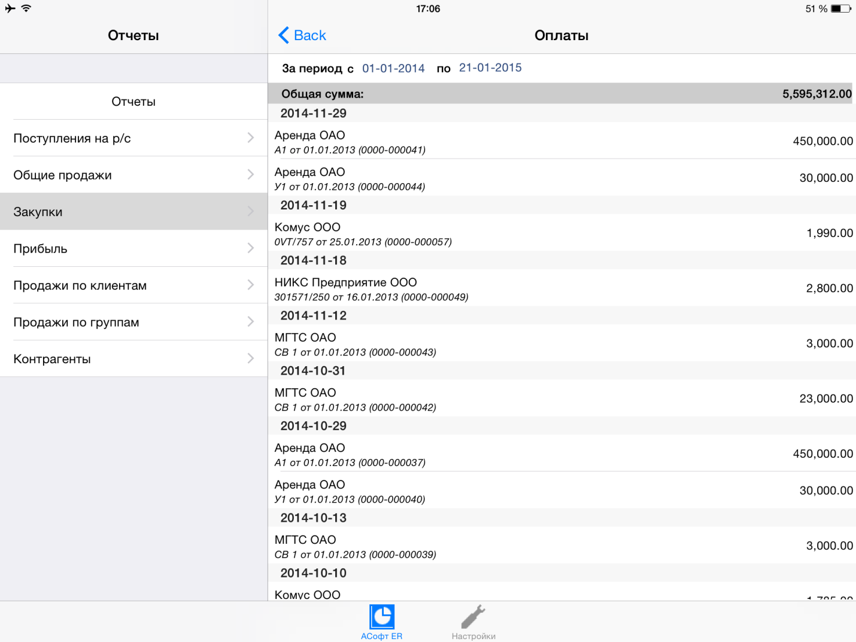This screenshot has height=642, width=856.
Task: Expand chevron next to Продажи по клиентам
Action: point(251,285)
